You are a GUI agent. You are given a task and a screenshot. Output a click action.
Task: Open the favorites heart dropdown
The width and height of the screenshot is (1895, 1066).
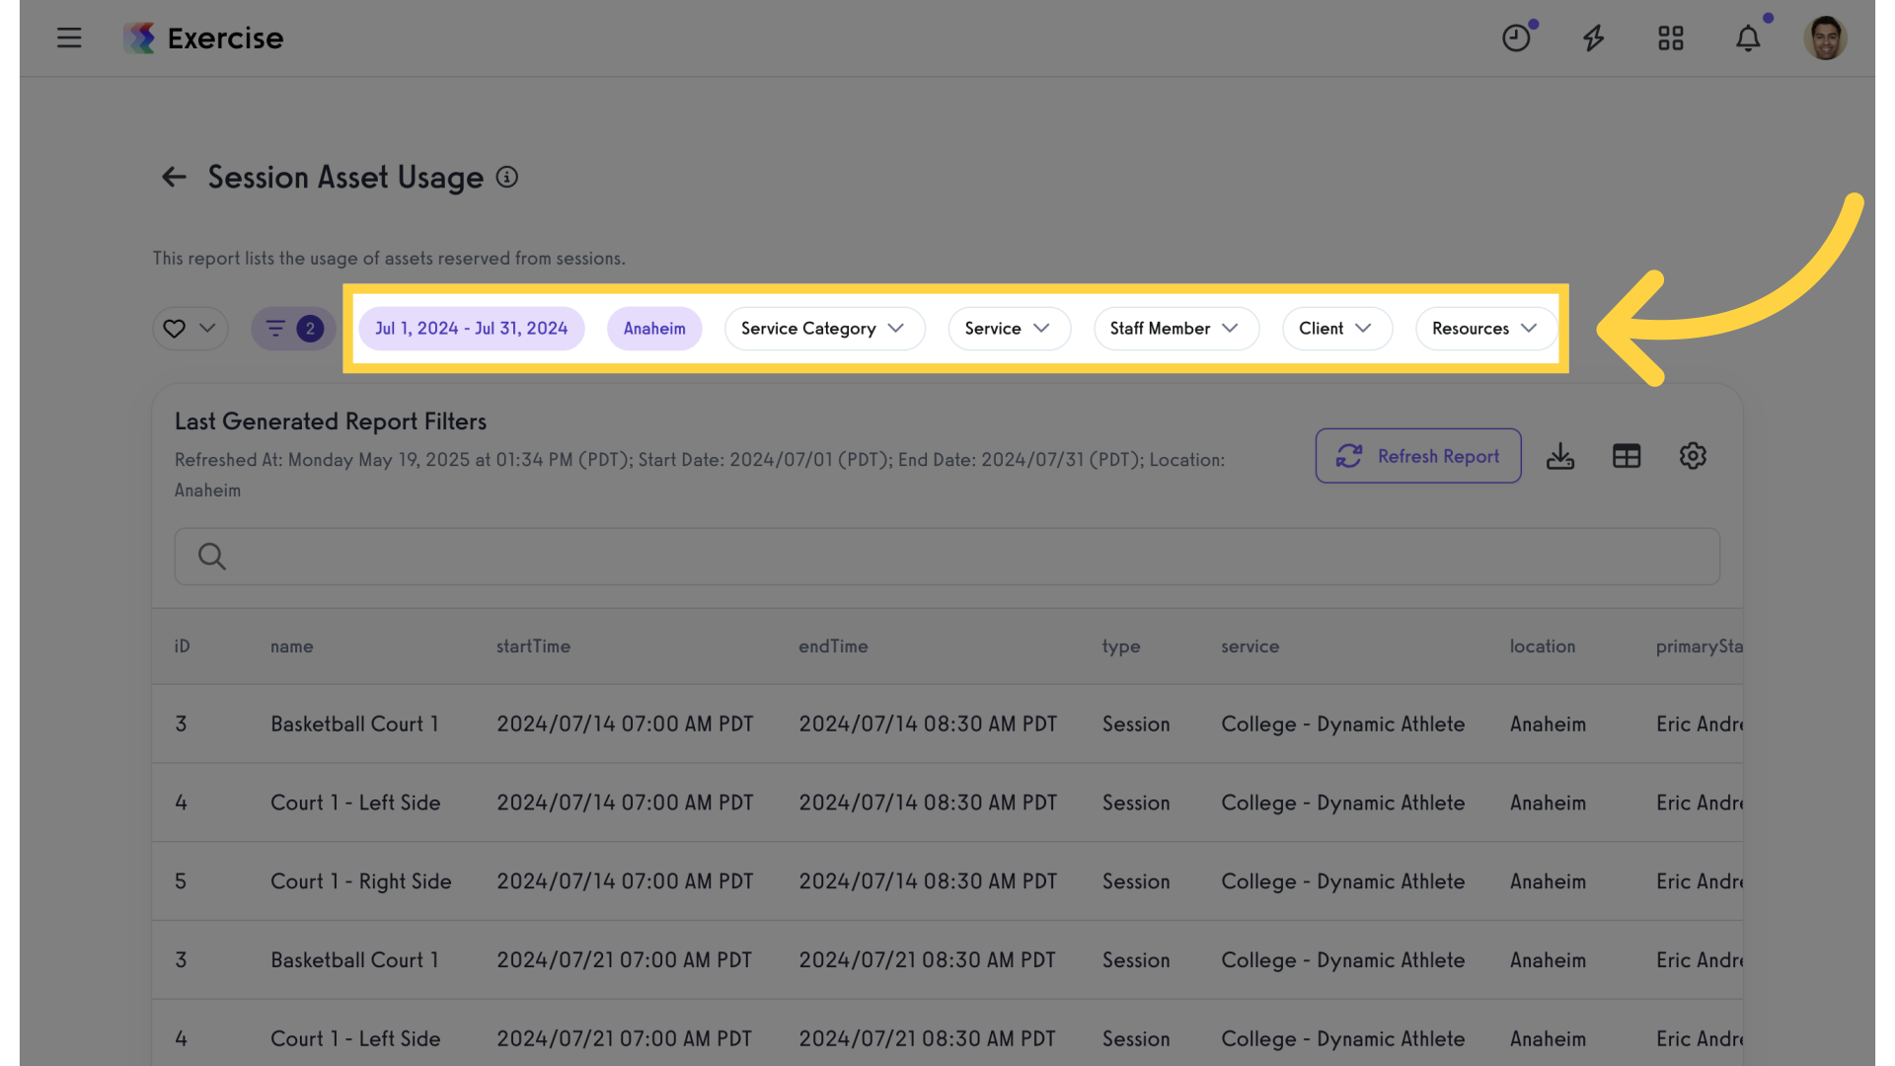click(x=190, y=329)
